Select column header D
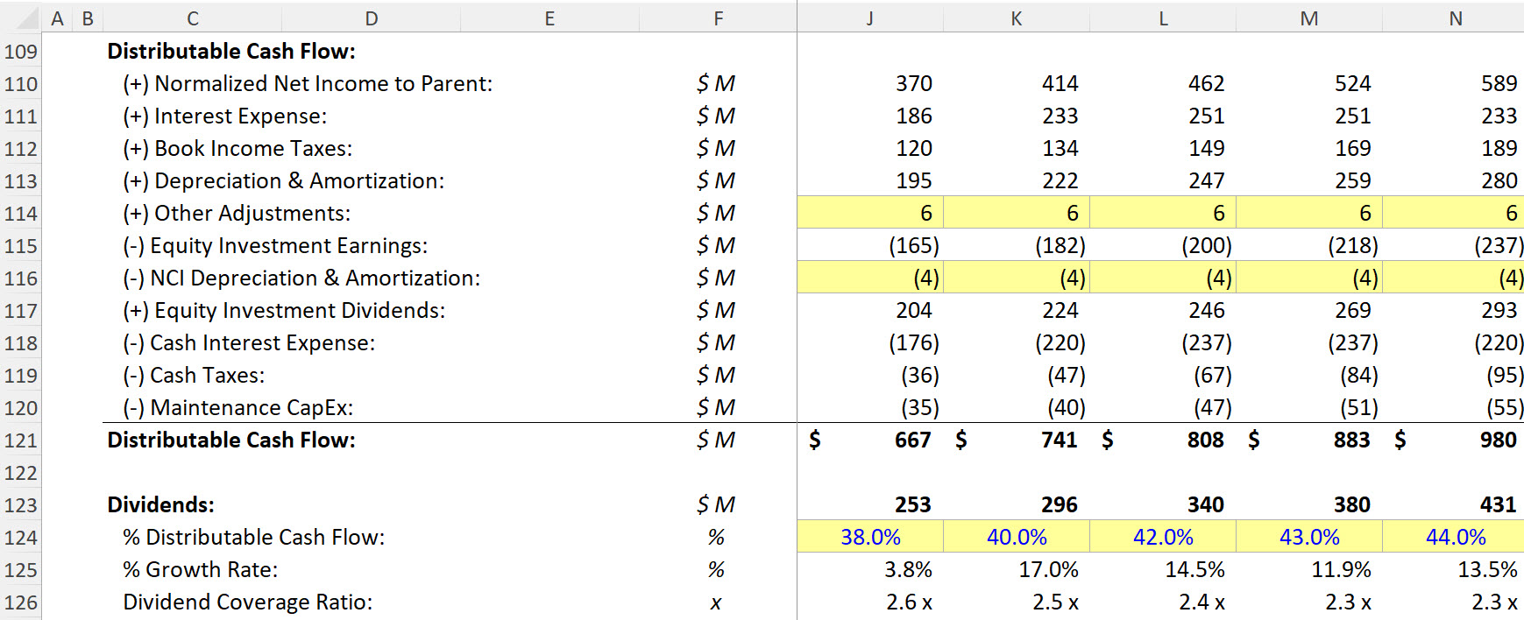 click(372, 18)
